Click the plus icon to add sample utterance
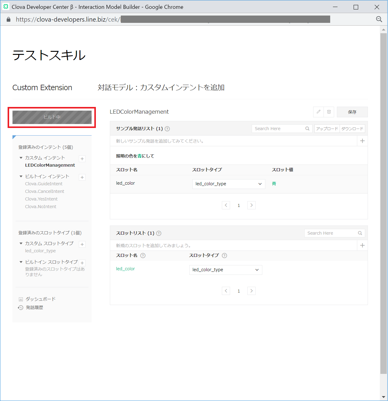Viewport: 388px width, 401px height. [x=362, y=141]
